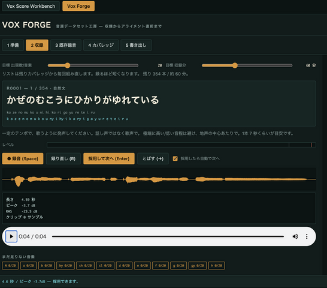Seek on the audio player progress bar
This screenshot has height=288, width=327.
point(168,236)
